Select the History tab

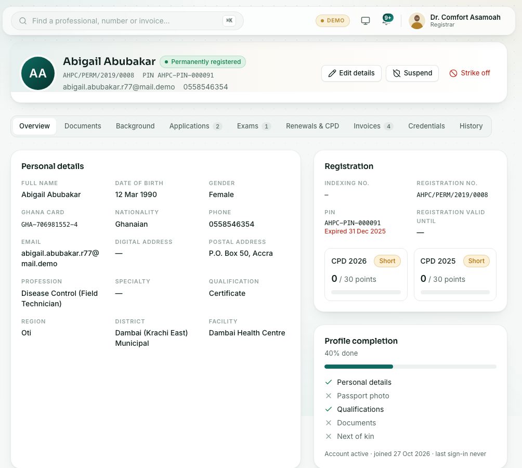pyautogui.click(x=471, y=126)
